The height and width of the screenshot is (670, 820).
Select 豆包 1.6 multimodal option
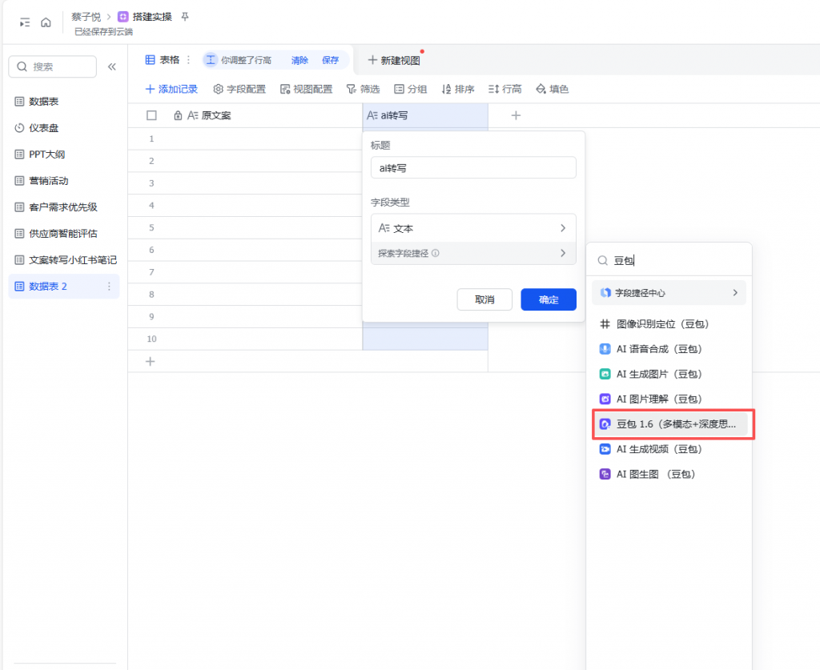click(673, 423)
